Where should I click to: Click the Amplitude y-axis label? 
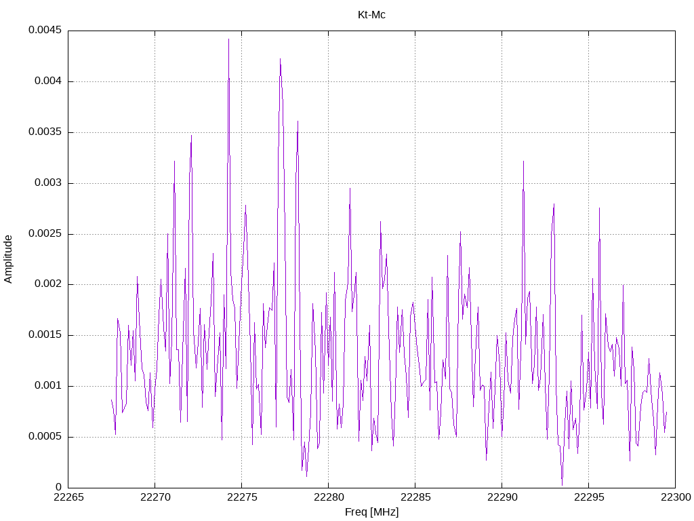pyautogui.click(x=8, y=259)
